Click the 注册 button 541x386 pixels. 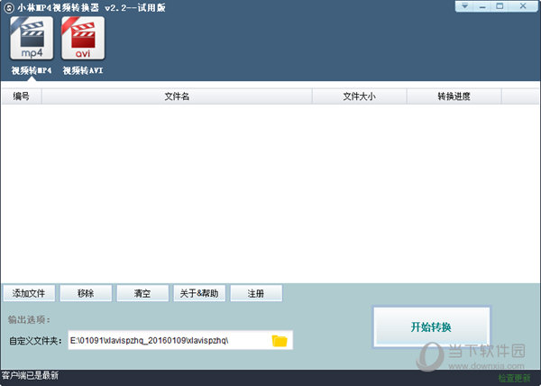click(x=256, y=293)
